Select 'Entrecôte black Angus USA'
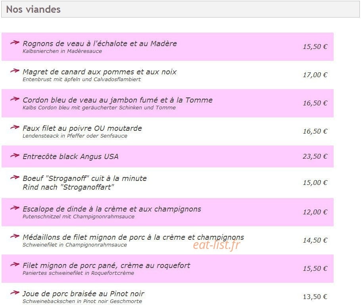 point(71,156)
